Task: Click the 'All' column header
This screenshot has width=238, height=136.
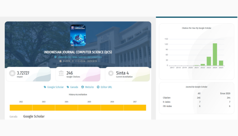Action: (x=199, y=94)
